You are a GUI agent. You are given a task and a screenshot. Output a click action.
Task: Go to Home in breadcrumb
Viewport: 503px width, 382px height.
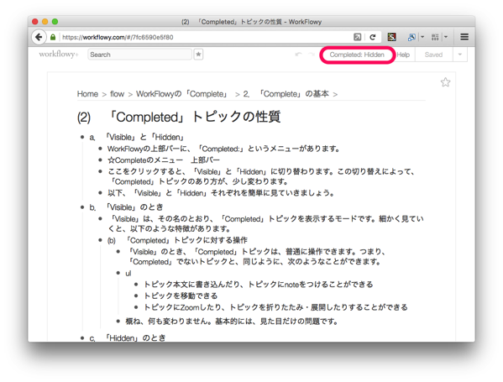tap(87, 94)
